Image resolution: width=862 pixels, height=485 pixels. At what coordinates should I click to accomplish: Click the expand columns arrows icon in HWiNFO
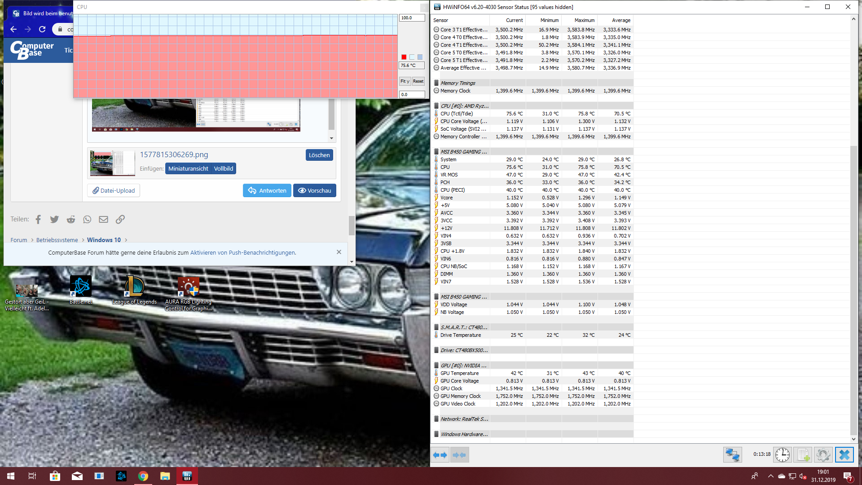440,455
